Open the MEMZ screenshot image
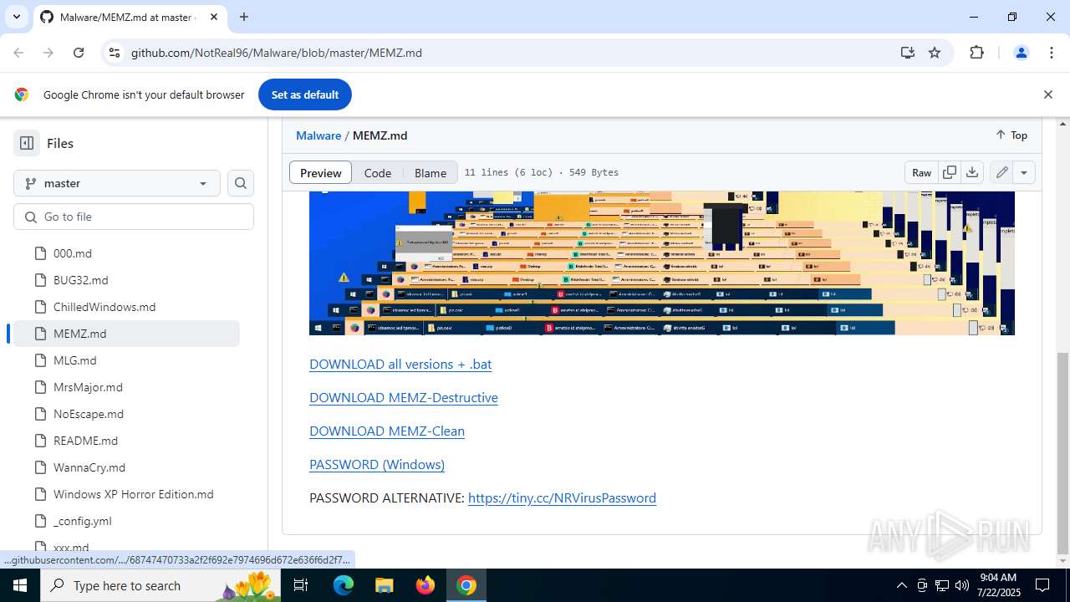The width and height of the screenshot is (1070, 602). [662, 263]
